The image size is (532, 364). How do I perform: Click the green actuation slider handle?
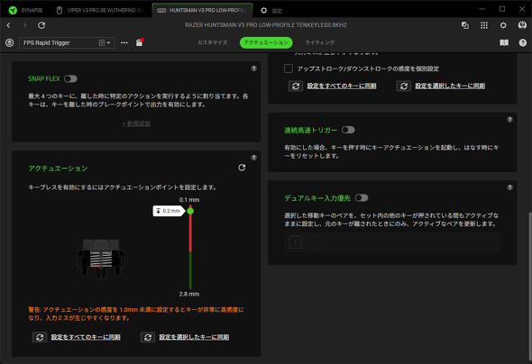pos(190,211)
